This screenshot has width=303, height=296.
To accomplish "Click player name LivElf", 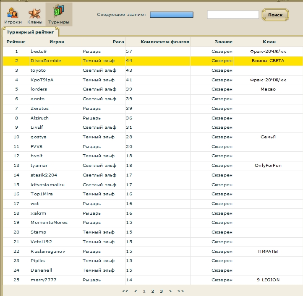I will [x=37, y=127].
